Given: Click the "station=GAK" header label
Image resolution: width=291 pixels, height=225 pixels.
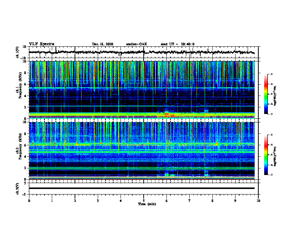Looking at the screenshot, I should 137,44.
